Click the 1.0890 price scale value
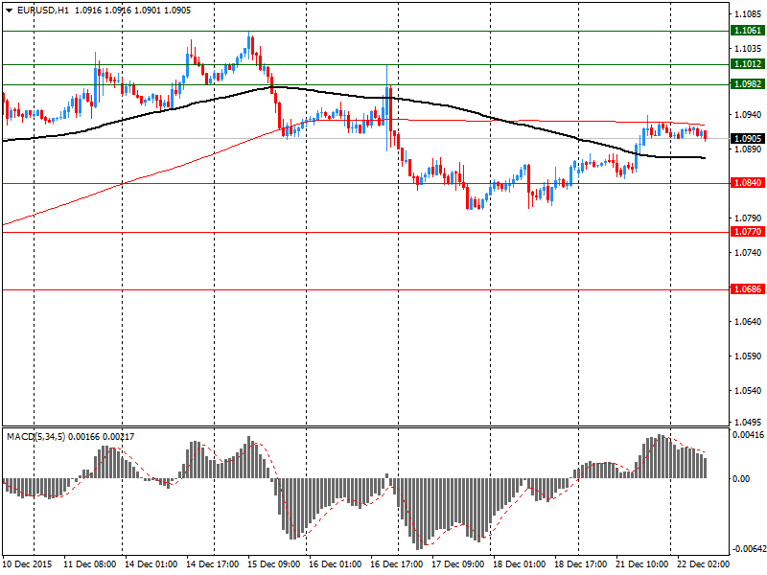 click(x=748, y=149)
